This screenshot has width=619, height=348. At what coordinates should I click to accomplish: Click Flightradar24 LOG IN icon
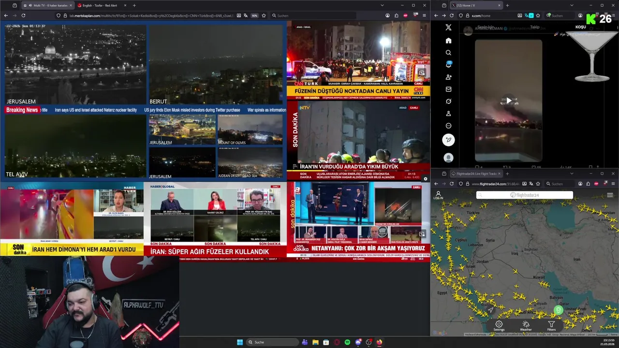point(438,195)
